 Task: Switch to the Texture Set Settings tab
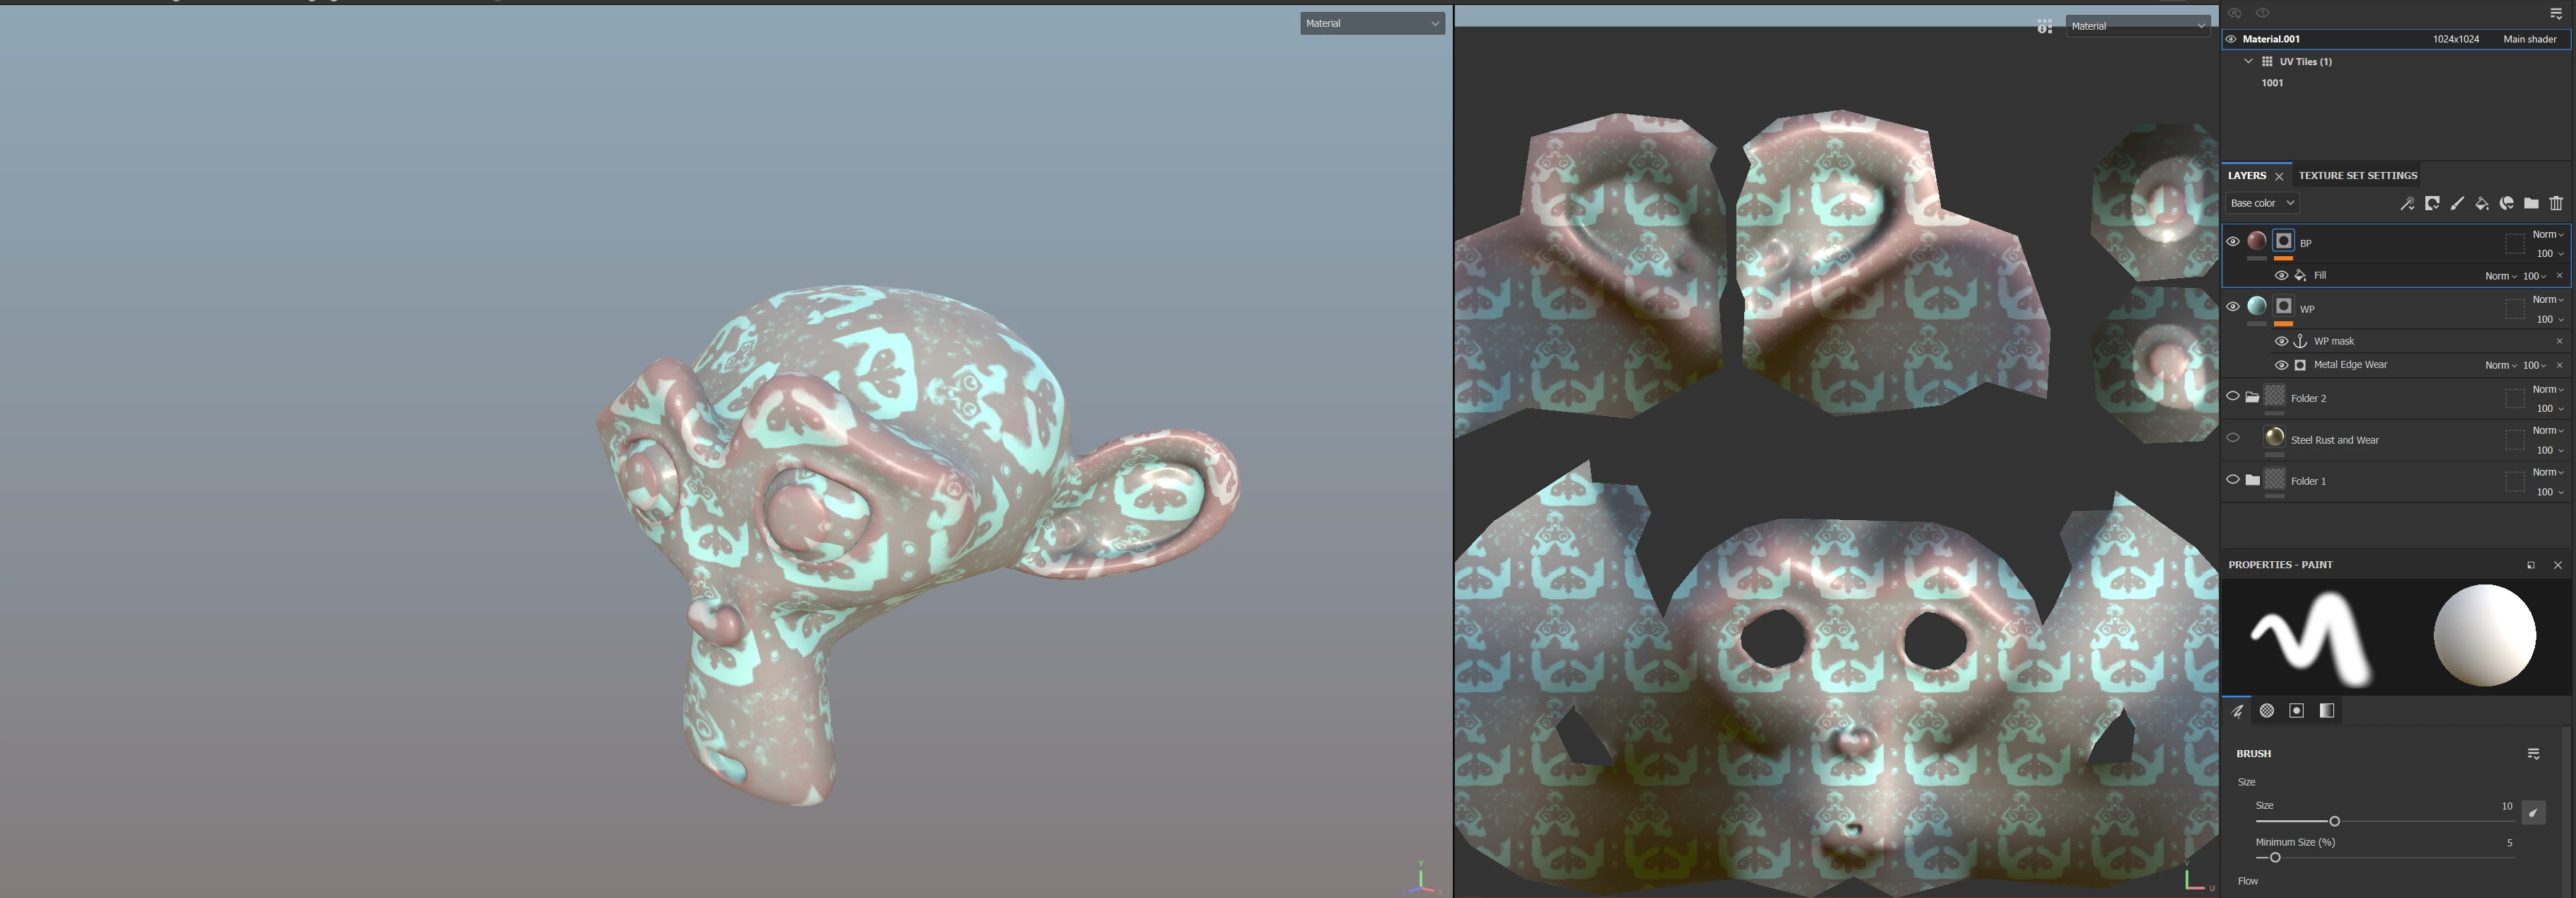pyautogui.click(x=2357, y=175)
